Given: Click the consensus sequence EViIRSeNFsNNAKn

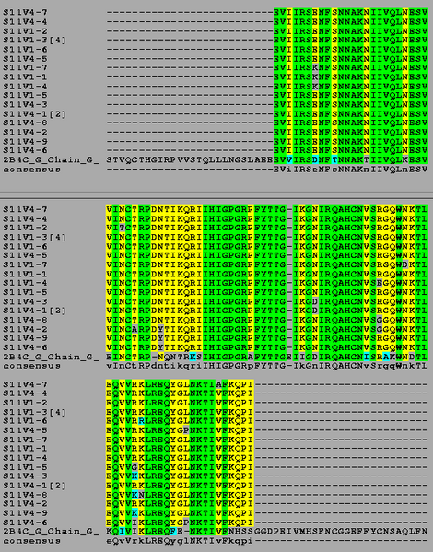Looking at the screenshot, I should pyautogui.click(x=322, y=170).
